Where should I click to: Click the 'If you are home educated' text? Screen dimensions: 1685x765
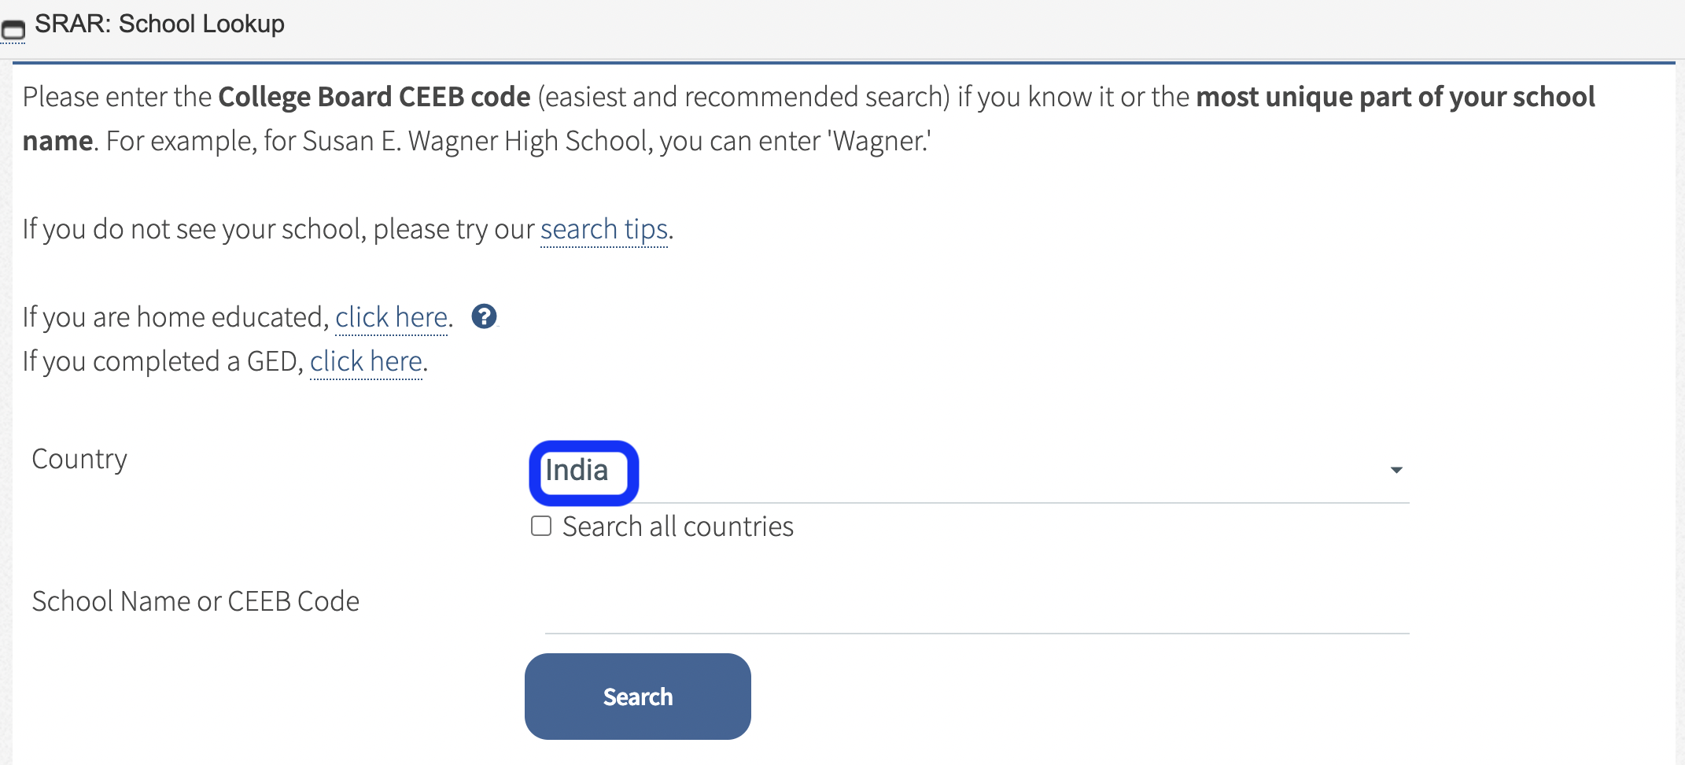point(175,318)
